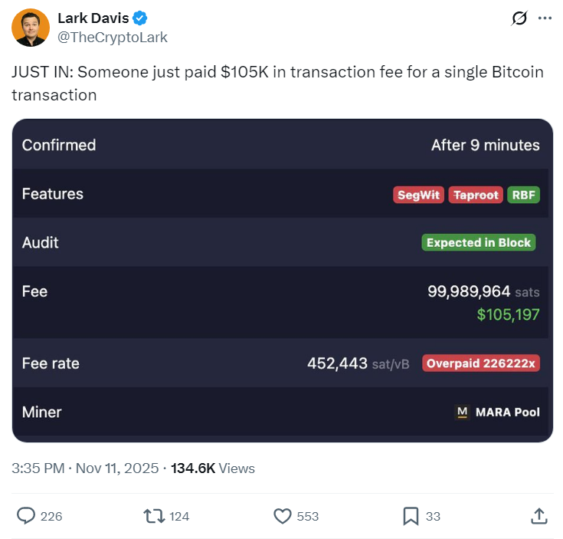Bookmark this post
Screen dimensions: 563x539
pyautogui.click(x=411, y=516)
